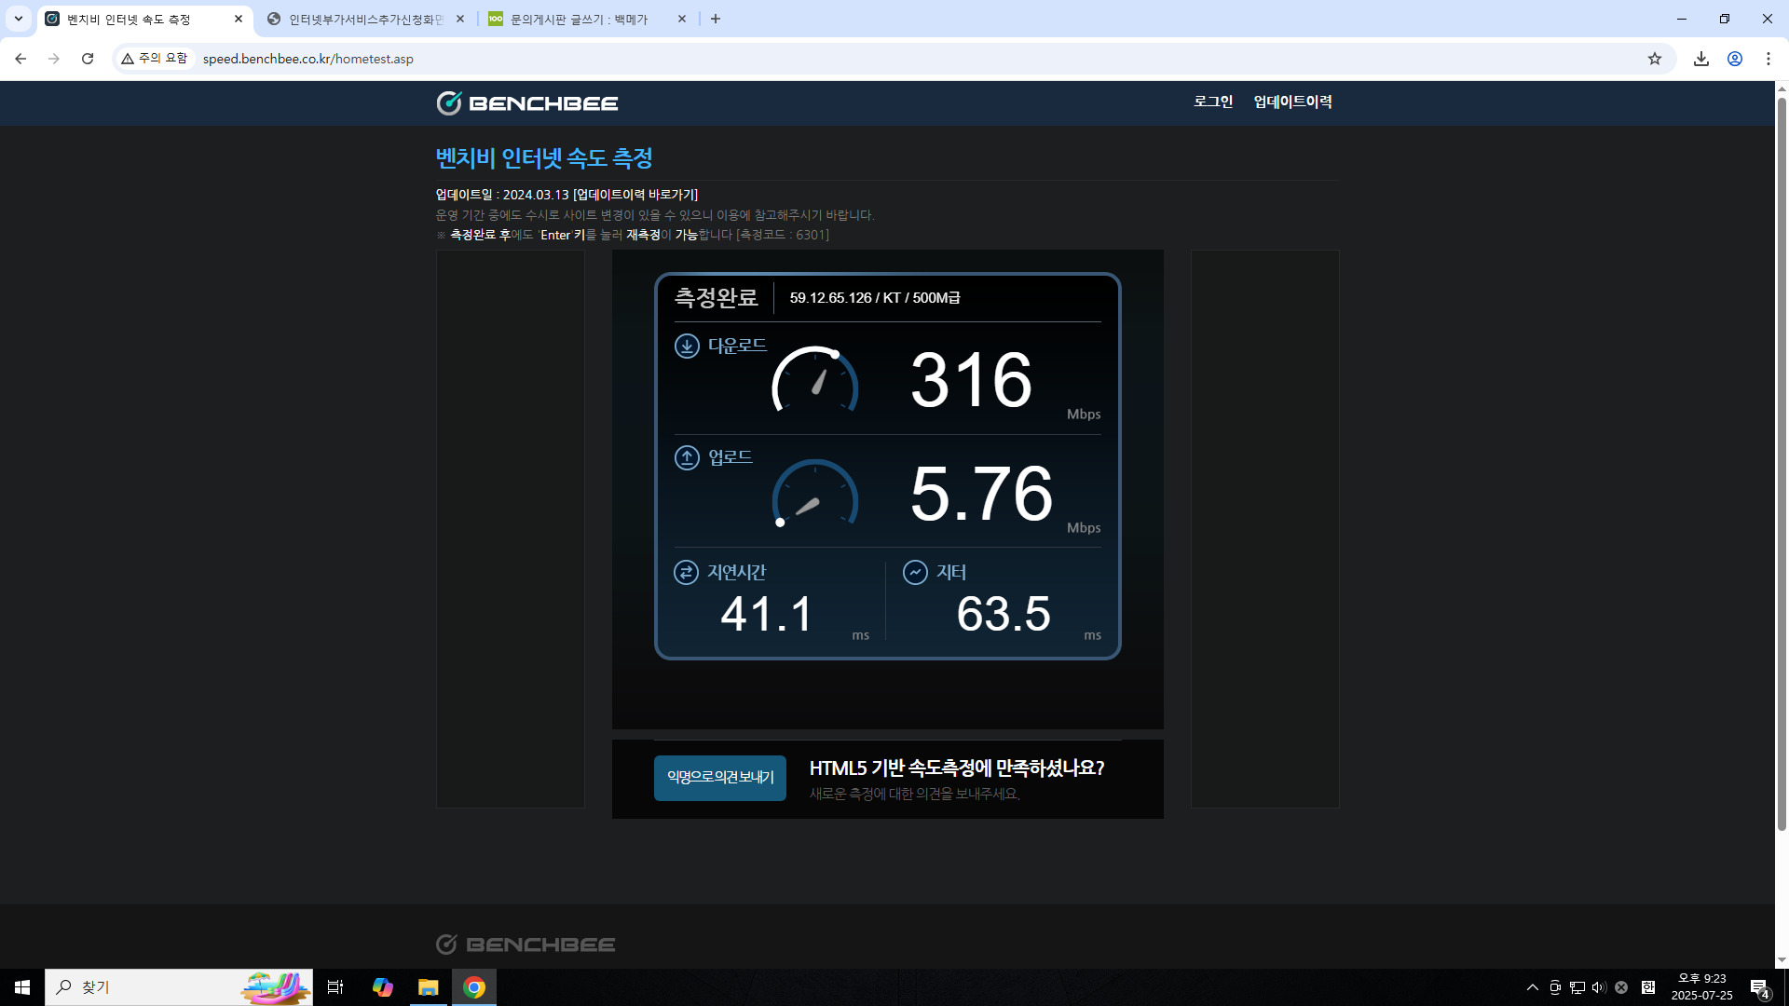Bookmark this page with the star icon
Viewport: 1789px width, 1006px height.
pyautogui.click(x=1655, y=59)
